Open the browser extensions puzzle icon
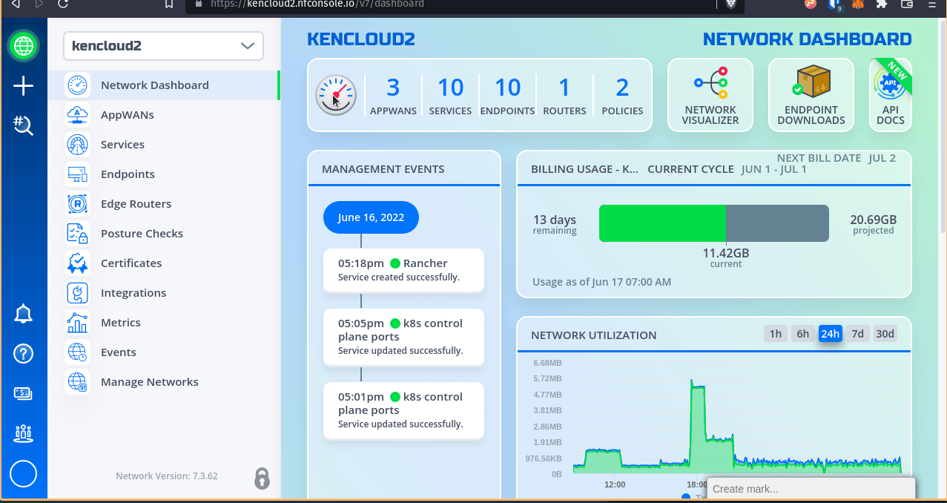947x503 pixels. coord(881,4)
